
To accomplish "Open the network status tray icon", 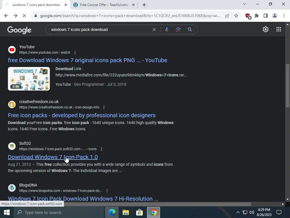I will 245,212.
